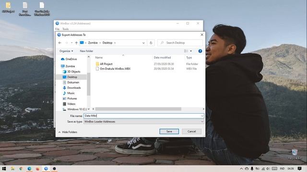Screen dimensions: 307x172
Task: Open Microsoft Edge from taskbar
Action: coord(29,169)
